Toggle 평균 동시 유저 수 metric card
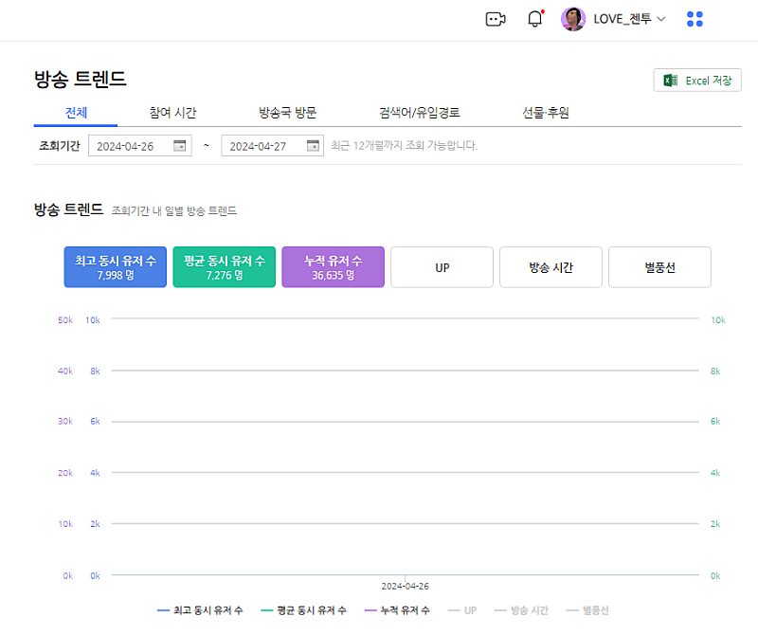The image size is (758, 635). coord(225,267)
